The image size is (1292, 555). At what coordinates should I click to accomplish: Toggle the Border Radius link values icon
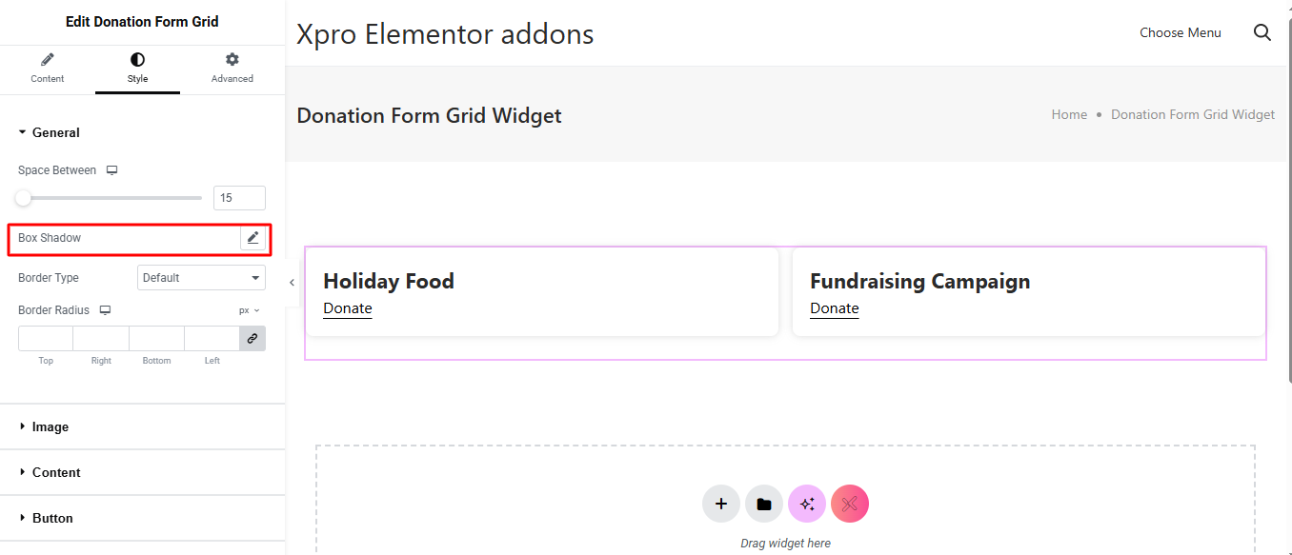(x=252, y=338)
